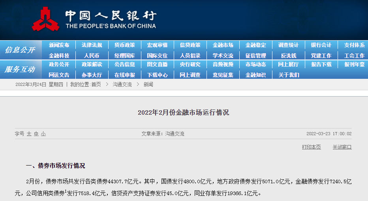Viewport: 368px width, 201px height.
Task: Open 经理国库 navigation item
Action: tap(125, 56)
